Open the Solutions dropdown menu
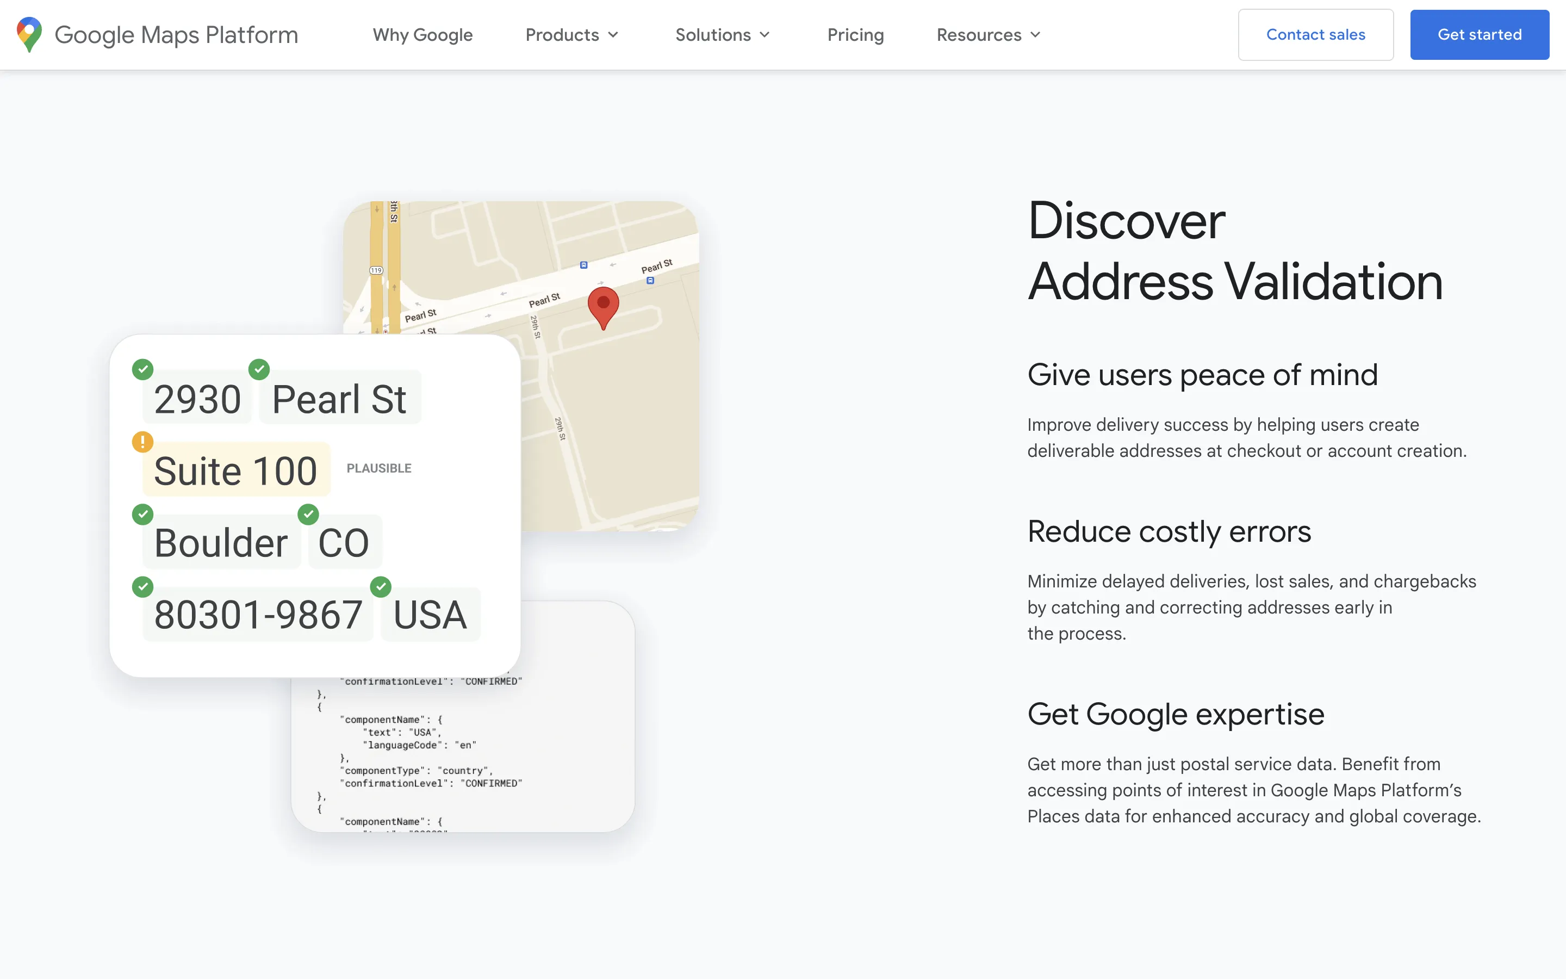Image resolution: width=1566 pixels, height=979 pixels. (722, 35)
